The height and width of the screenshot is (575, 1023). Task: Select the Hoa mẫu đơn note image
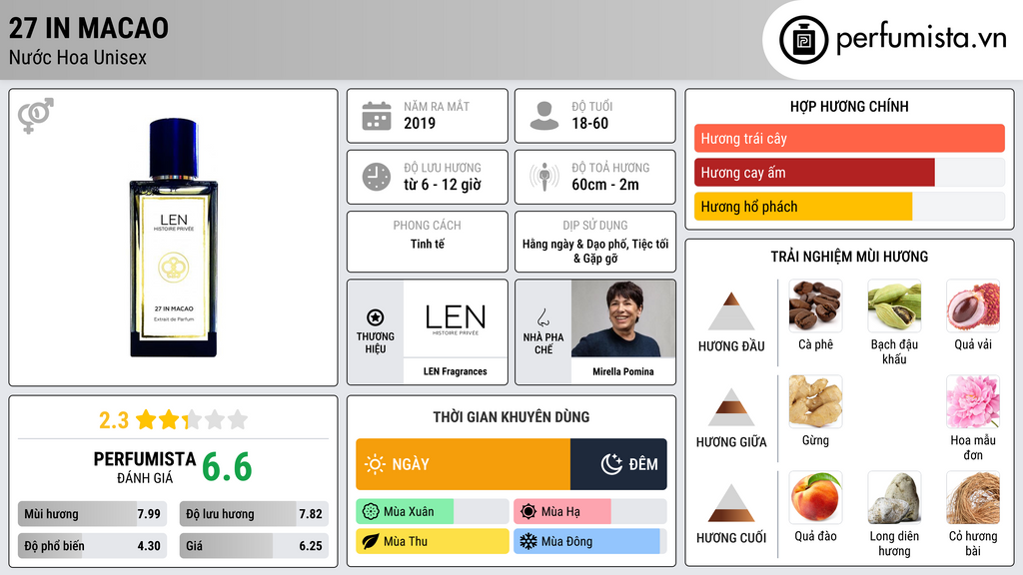point(973,401)
